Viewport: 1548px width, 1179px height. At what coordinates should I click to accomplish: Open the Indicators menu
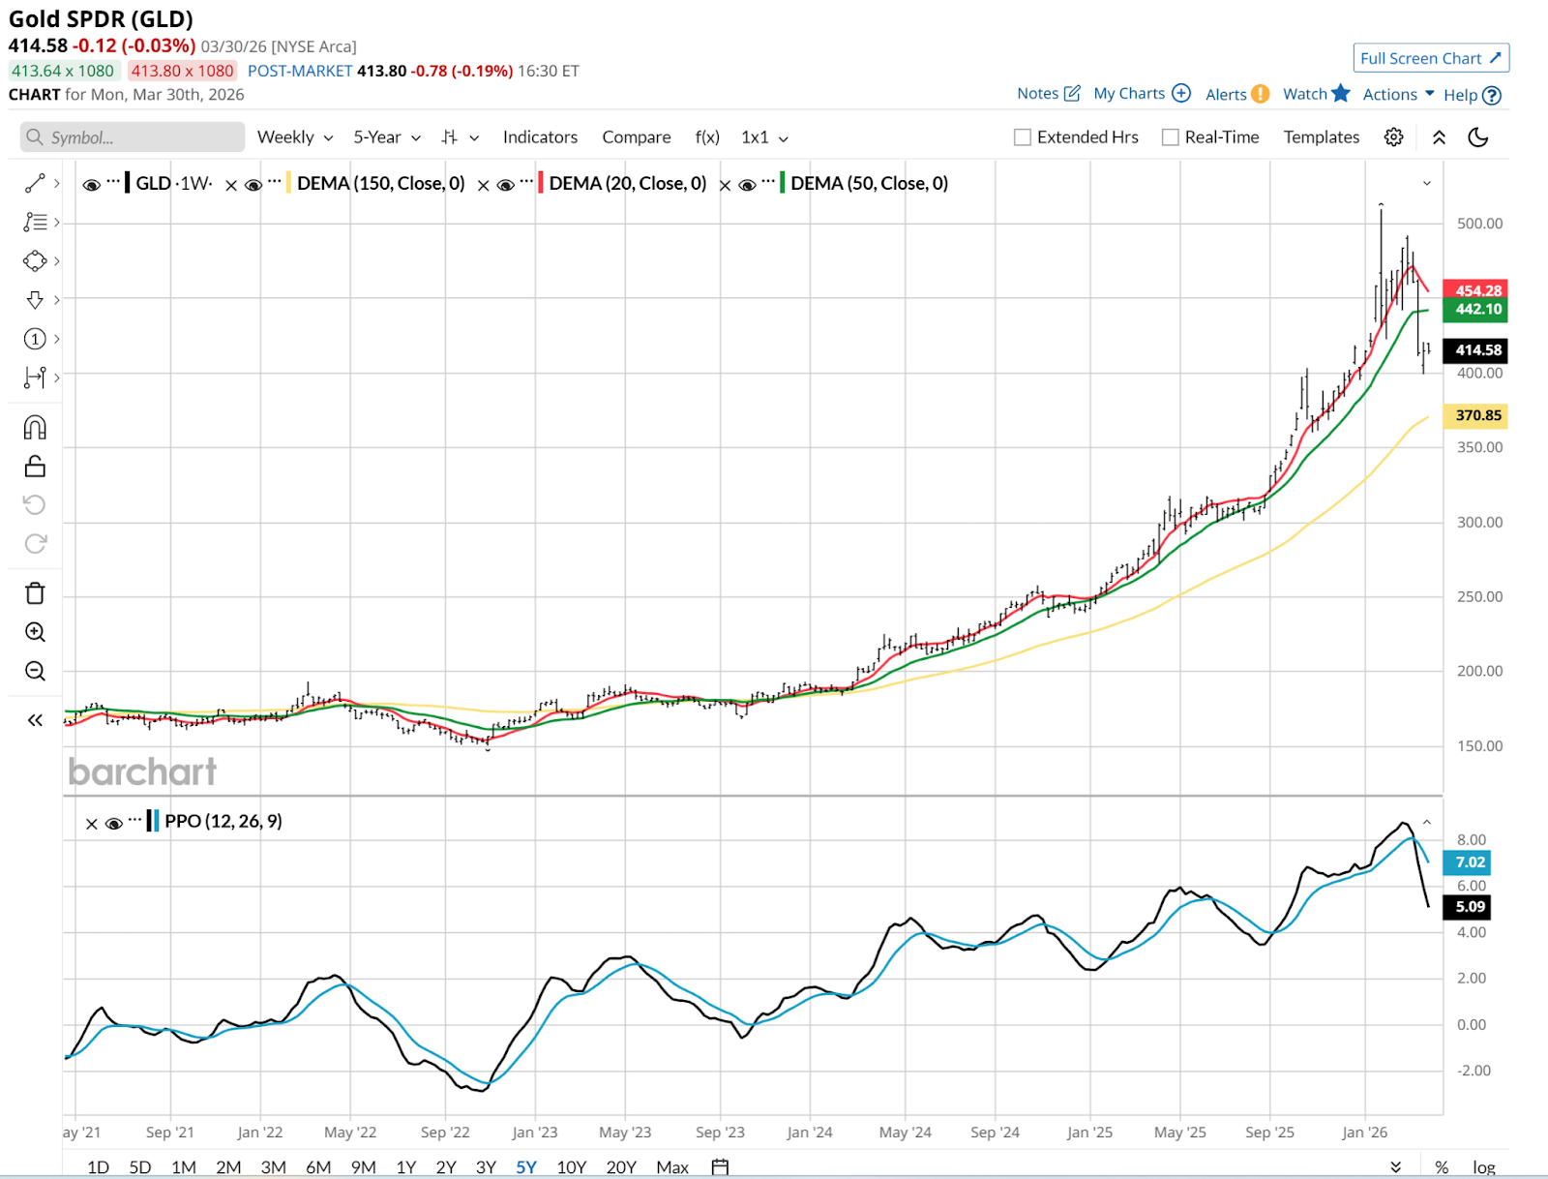[x=540, y=137]
